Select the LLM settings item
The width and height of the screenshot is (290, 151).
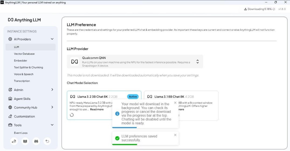pyautogui.click(x=30, y=47)
